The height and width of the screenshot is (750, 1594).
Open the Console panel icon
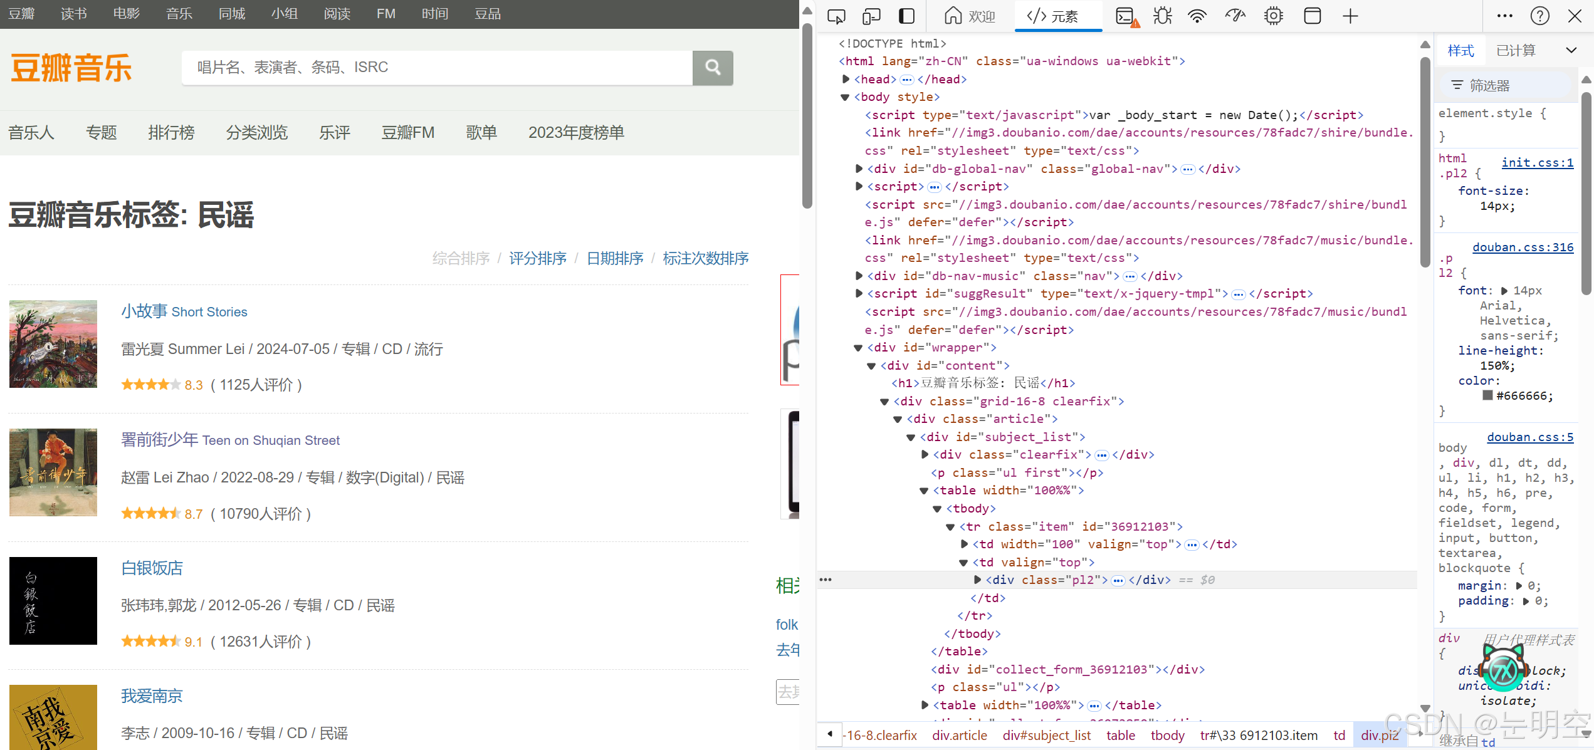tap(1127, 16)
